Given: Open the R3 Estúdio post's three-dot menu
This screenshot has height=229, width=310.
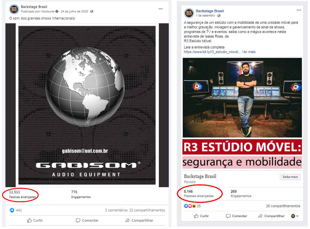Looking at the screenshot, I should point(299,10).
